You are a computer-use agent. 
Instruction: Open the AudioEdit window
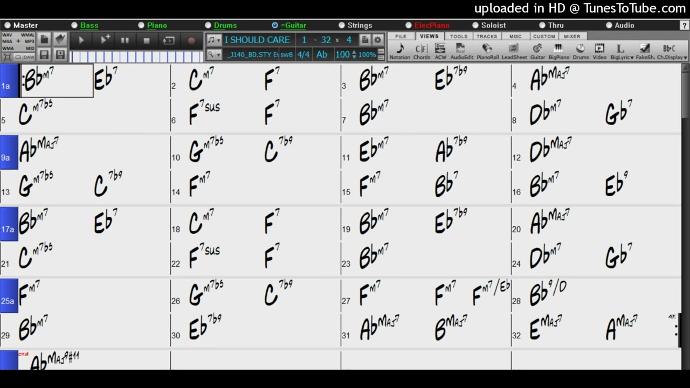(x=462, y=52)
